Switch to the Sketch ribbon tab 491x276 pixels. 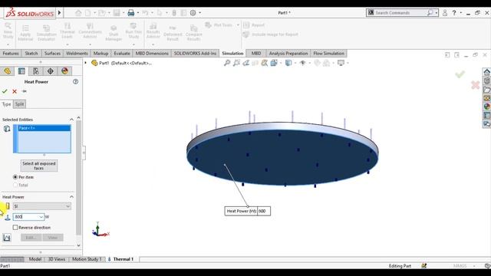(x=31, y=54)
